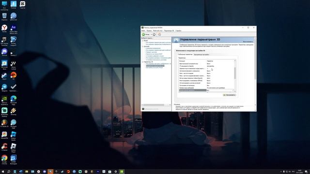This screenshot has height=174, width=310.
Task: Switch to Глобальные параметры tab
Action: click(185, 55)
